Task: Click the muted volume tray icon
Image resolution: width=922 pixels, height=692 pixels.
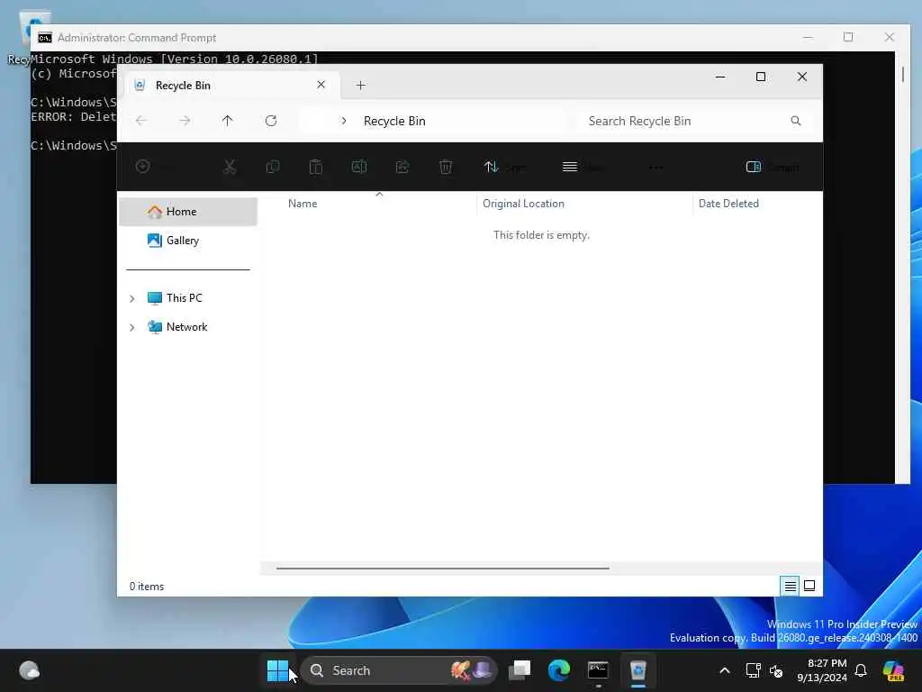Action: click(x=776, y=670)
